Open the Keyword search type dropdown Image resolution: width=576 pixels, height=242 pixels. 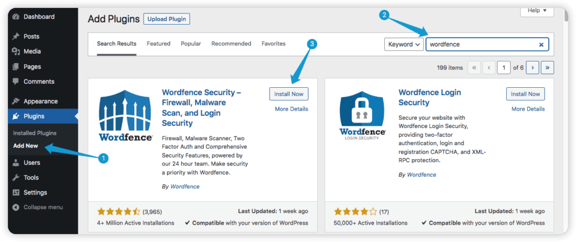click(404, 45)
